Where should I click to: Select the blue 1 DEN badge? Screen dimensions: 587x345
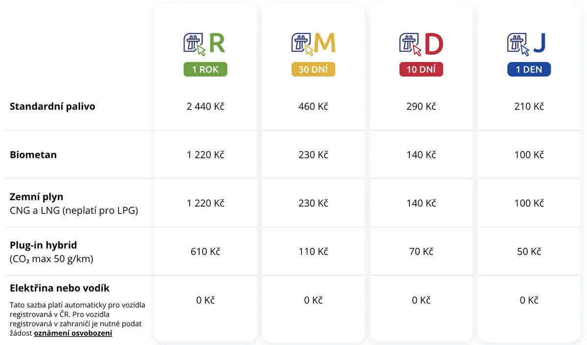click(x=529, y=69)
